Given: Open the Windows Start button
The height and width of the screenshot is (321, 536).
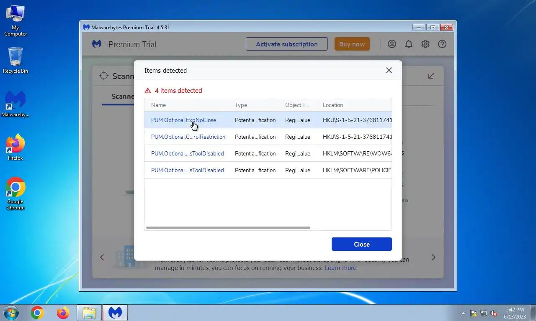Looking at the screenshot, I should point(10,313).
